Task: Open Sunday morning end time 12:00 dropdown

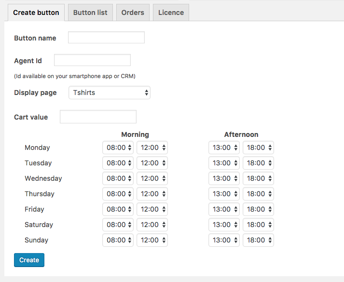Action: (x=152, y=240)
